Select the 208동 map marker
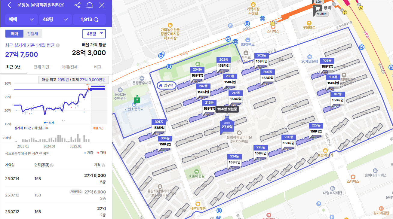The image size is (393, 219). [230, 80]
